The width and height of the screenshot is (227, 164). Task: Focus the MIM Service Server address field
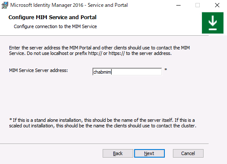point(127,72)
